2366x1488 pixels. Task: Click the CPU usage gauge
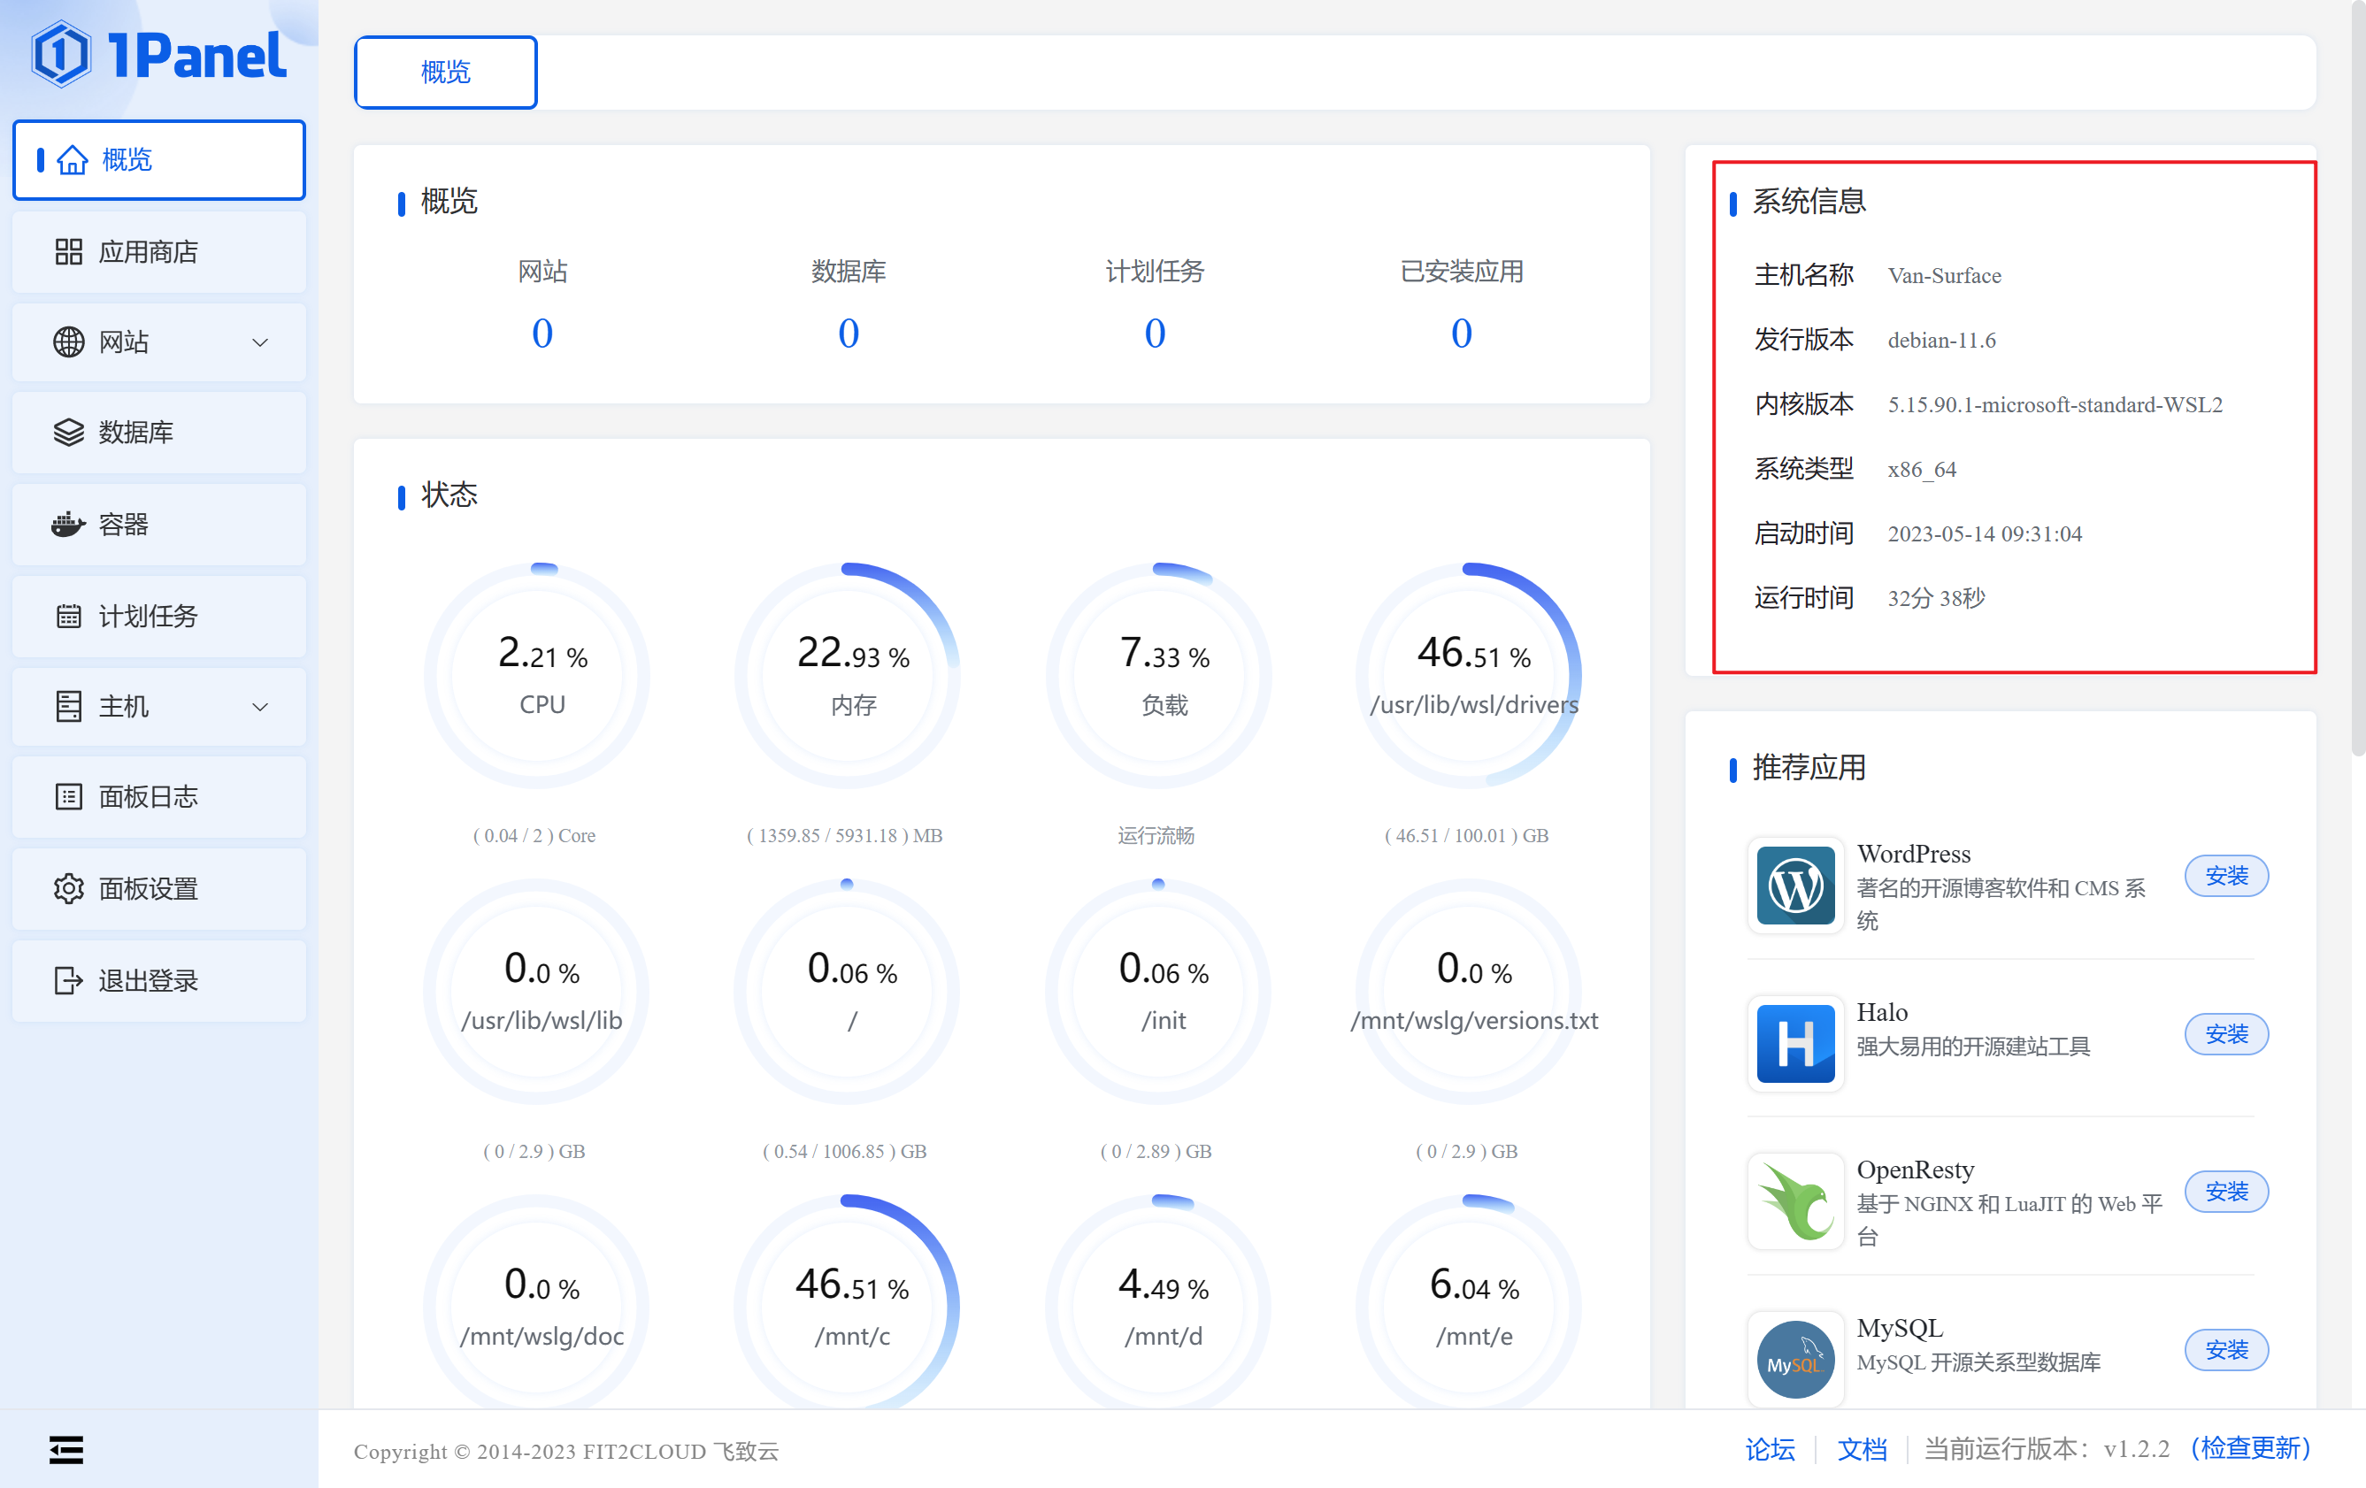[x=539, y=674]
